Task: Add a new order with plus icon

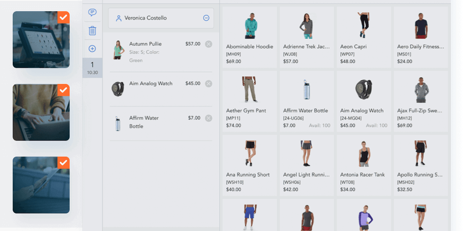Action: [x=92, y=49]
